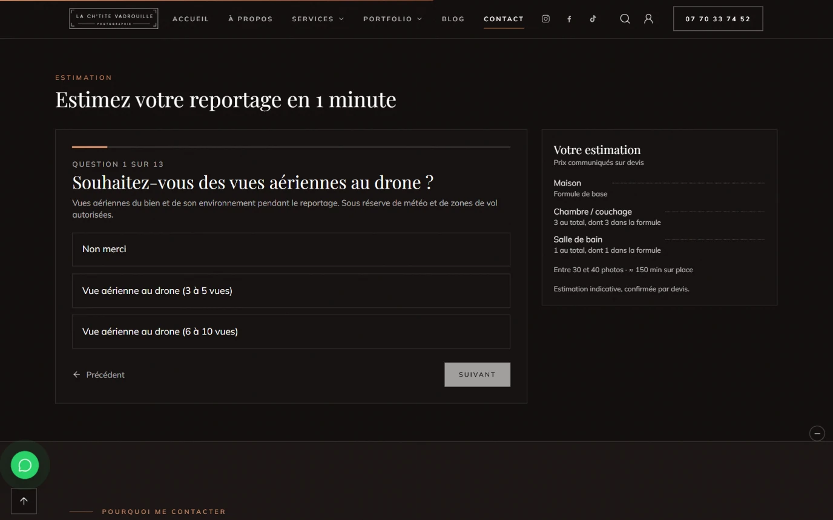
Task: Expand the Portfolio dropdown menu
Action: [x=393, y=19]
